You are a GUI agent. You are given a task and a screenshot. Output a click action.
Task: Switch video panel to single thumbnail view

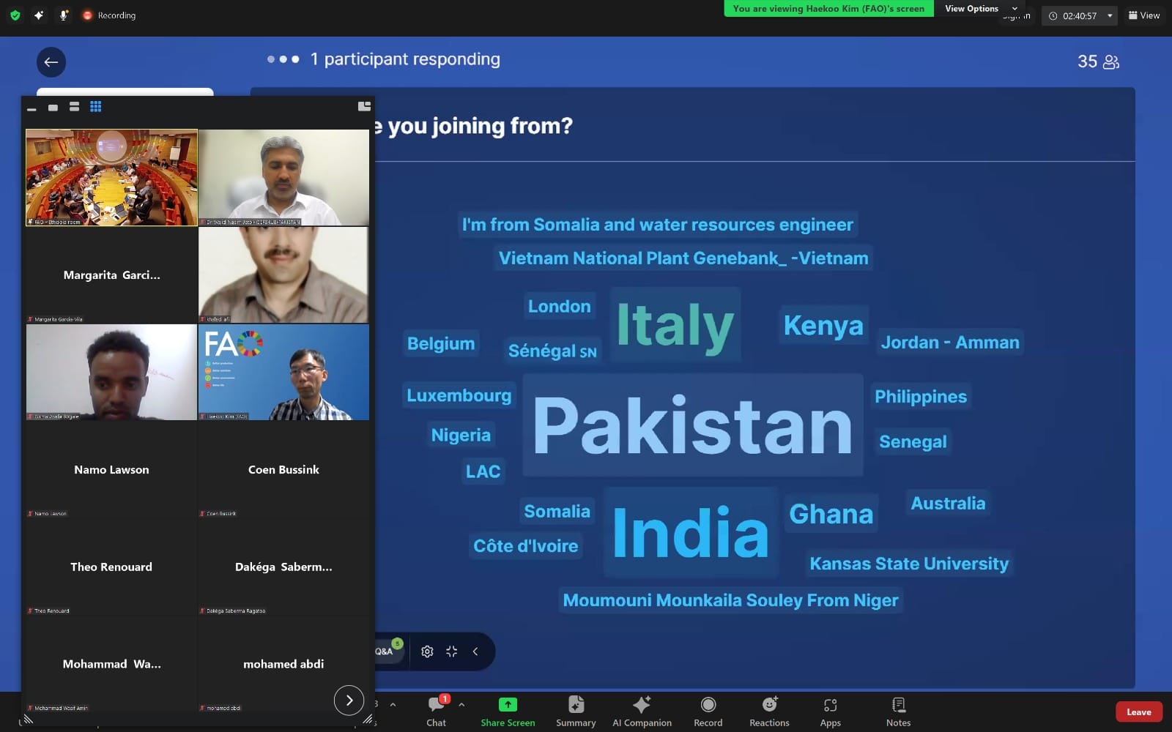(x=53, y=108)
